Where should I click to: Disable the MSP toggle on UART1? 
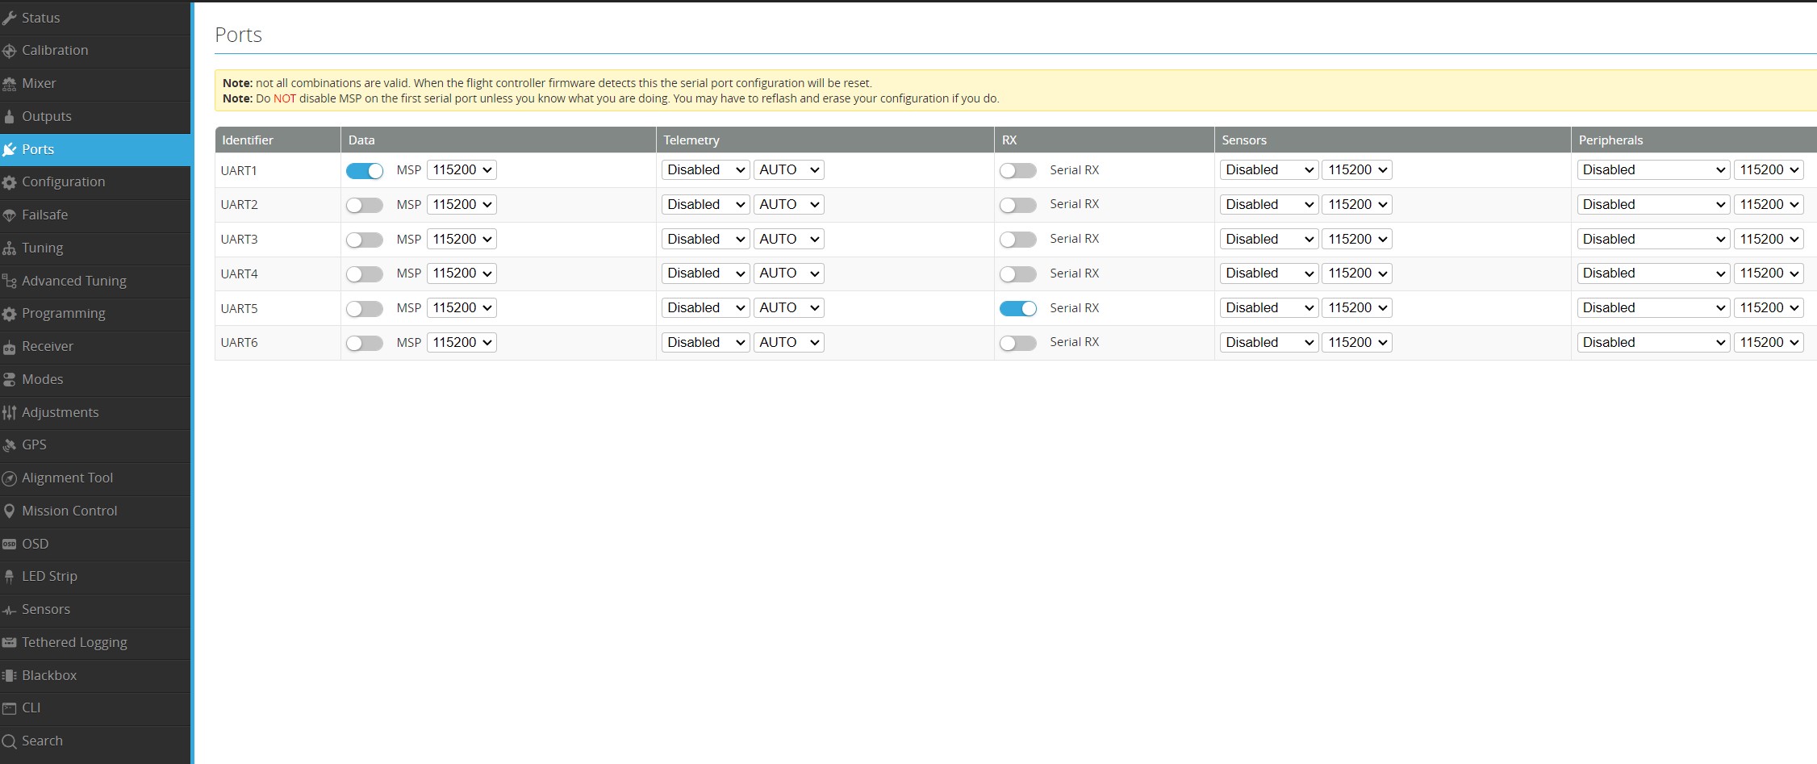point(365,171)
